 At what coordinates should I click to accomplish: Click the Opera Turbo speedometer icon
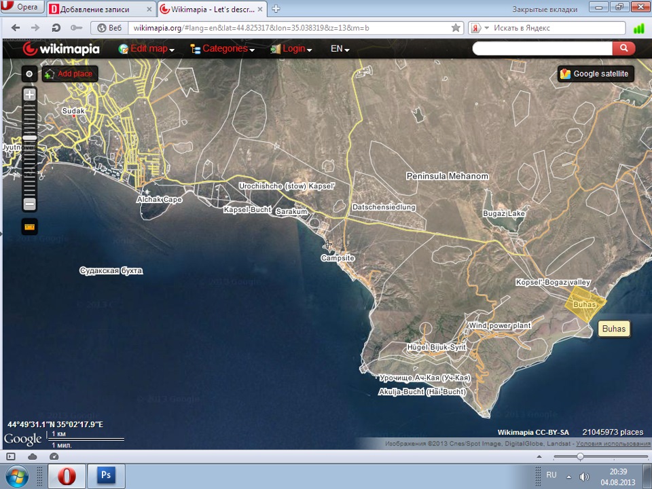click(x=54, y=456)
